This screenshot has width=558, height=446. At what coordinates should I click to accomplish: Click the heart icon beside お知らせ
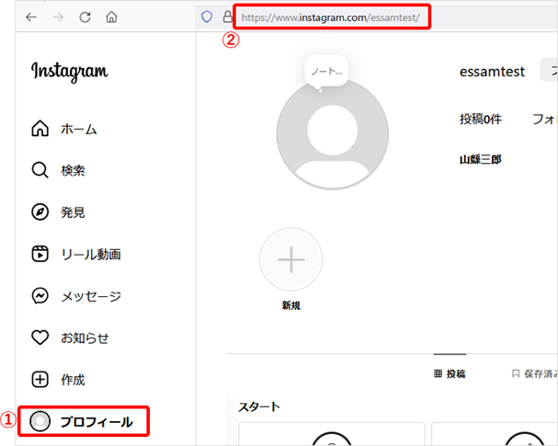click(x=40, y=337)
